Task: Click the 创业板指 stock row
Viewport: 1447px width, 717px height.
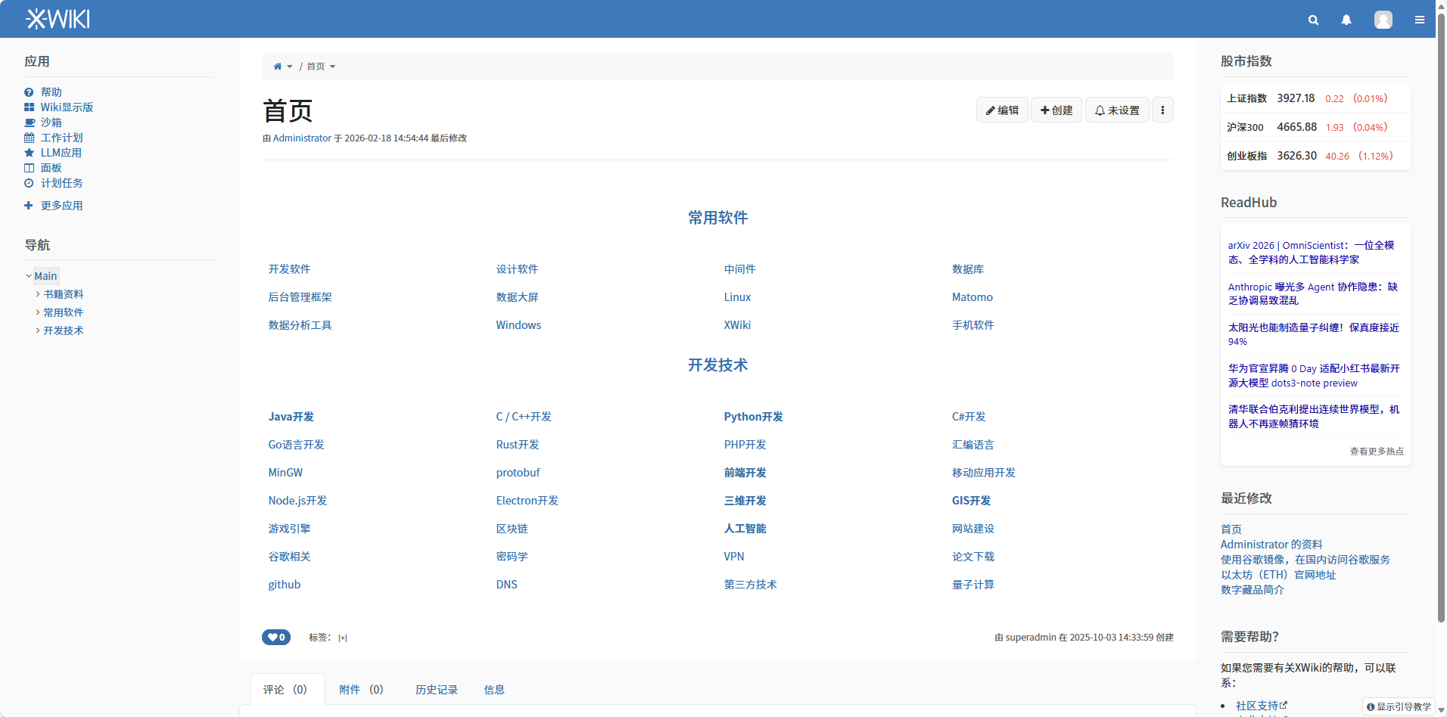Action: 1315,156
